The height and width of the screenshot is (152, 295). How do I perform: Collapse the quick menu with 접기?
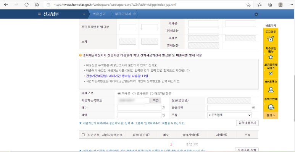271,115
